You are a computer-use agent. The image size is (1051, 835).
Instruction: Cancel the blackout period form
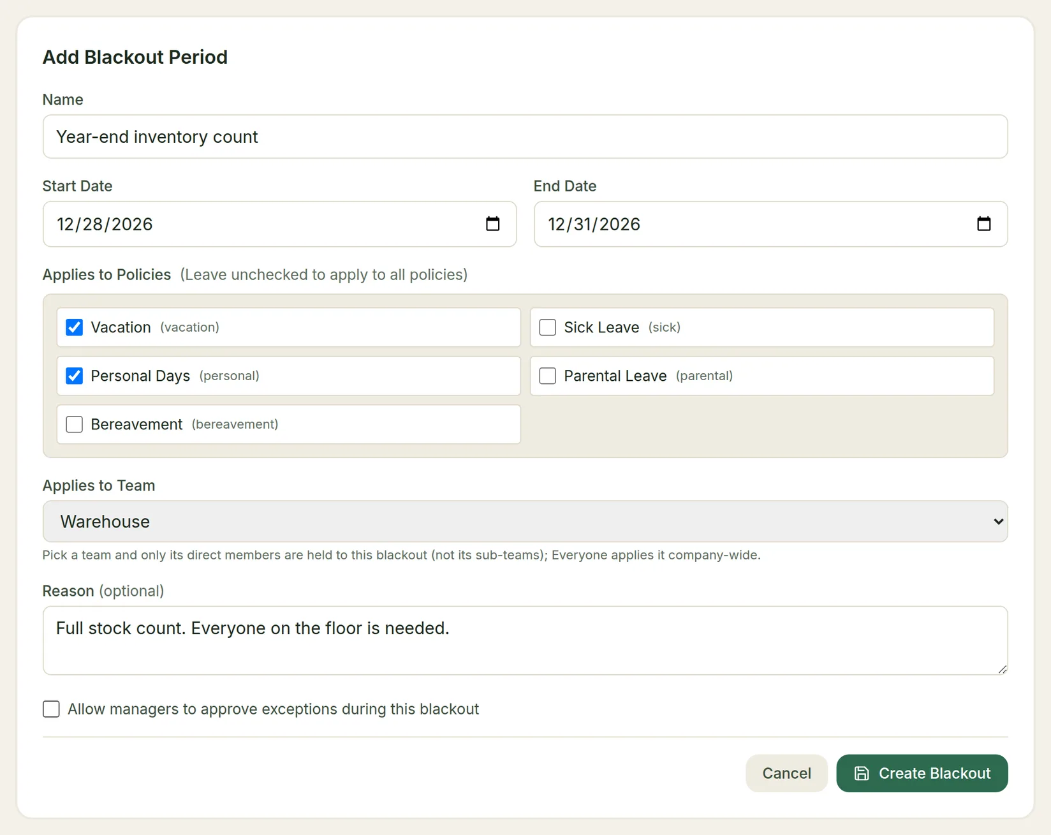[786, 773]
